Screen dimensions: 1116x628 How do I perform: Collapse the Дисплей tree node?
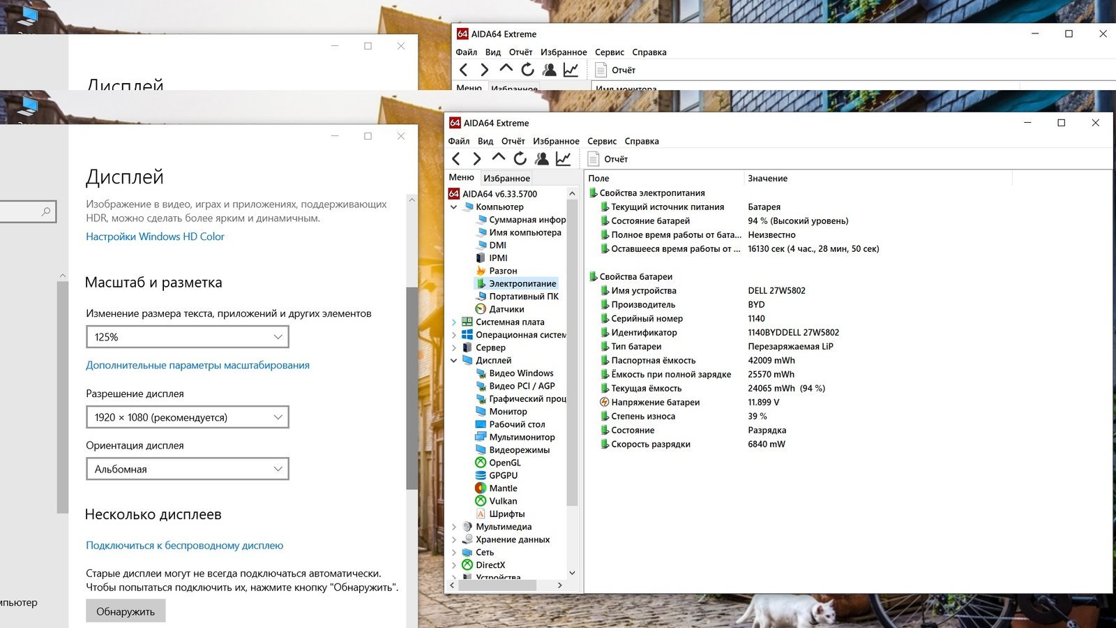[x=454, y=361]
